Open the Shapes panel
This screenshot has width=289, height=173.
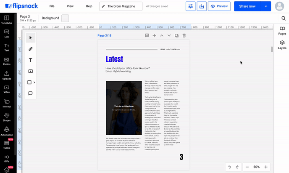(x=7, y=117)
